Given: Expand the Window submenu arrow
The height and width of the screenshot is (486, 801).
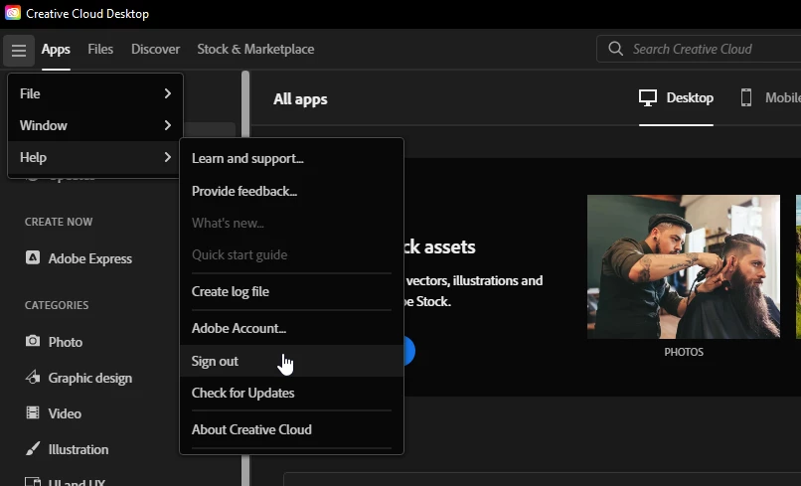Looking at the screenshot, I should 168,125.
